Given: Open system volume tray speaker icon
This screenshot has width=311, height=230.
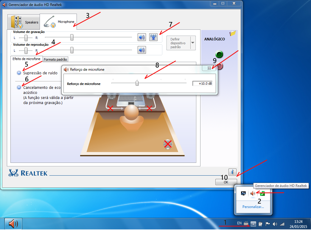Looking at the screenshot, I should tap(275, 224).
